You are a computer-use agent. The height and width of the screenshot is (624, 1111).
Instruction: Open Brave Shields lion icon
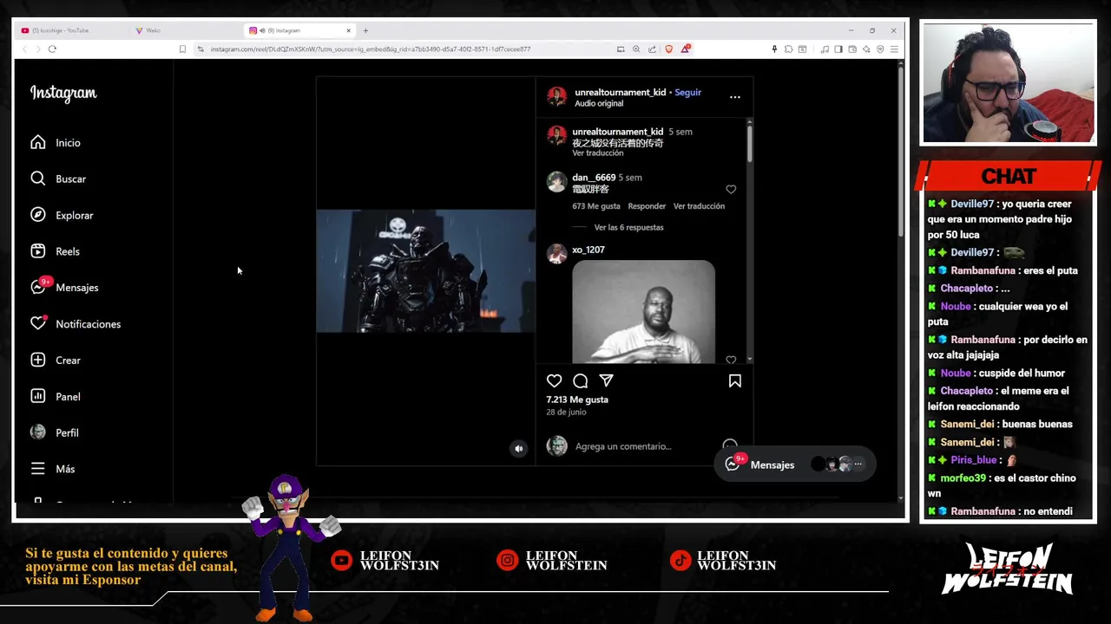(x=668, y=49)
